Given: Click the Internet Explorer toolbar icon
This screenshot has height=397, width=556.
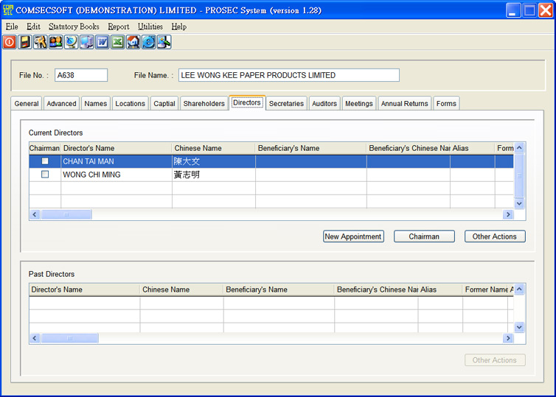Looking at the screenshot, I should point(149,42).
